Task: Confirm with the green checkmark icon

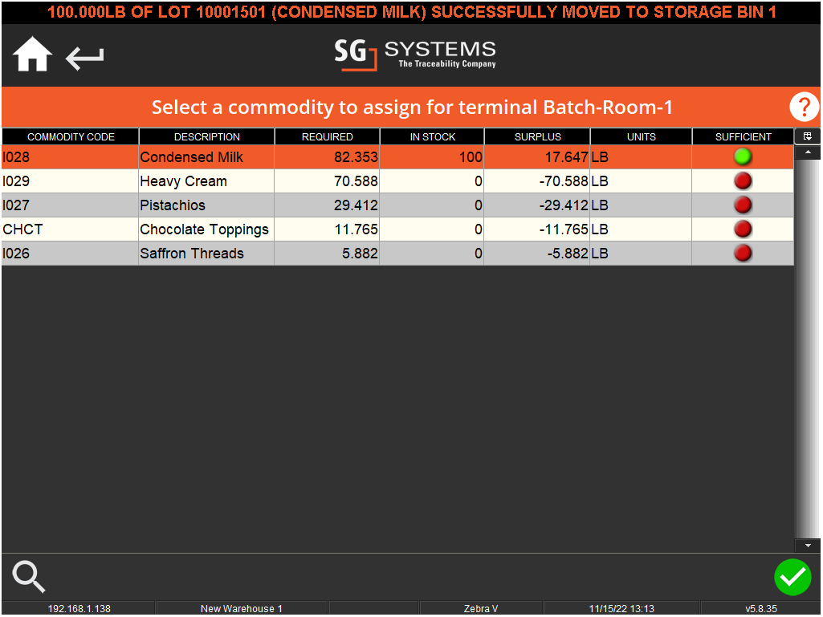Action: pyautogui.click(x=792, y=577)
